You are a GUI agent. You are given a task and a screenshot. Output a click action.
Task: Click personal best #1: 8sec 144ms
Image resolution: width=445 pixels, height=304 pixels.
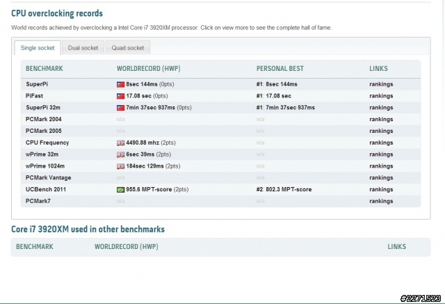pos(277,84)
